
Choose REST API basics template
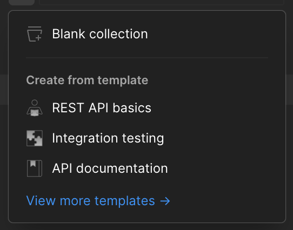click(x=102, y=108)
